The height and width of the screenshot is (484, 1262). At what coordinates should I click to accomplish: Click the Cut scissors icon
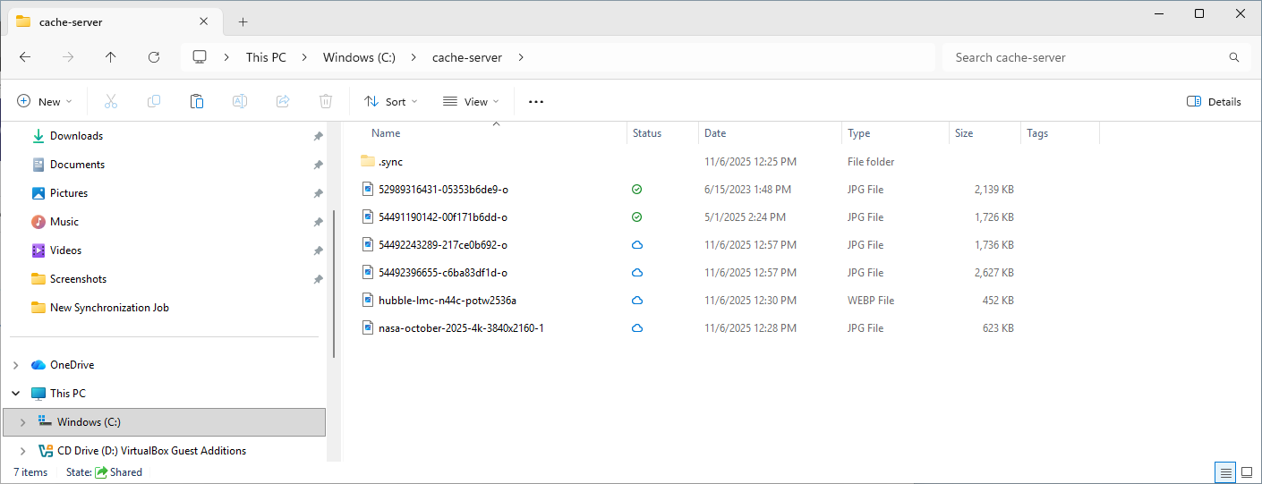pyautogui.click(x=111, y=102)
